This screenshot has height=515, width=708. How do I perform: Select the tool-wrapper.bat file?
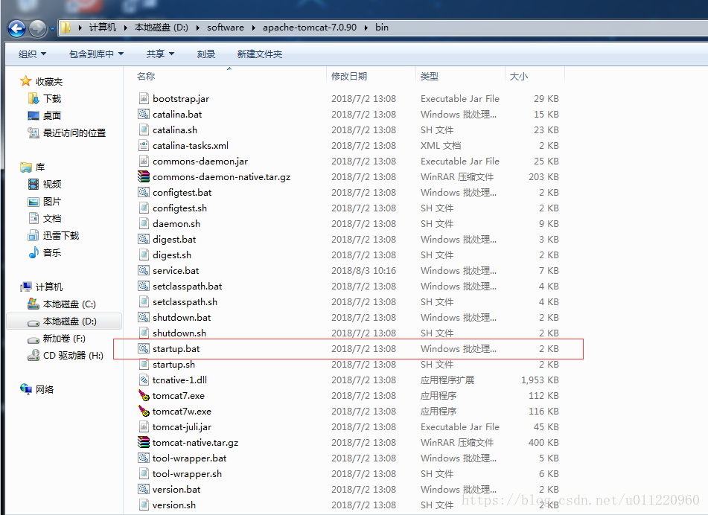[x=190, y=458]
